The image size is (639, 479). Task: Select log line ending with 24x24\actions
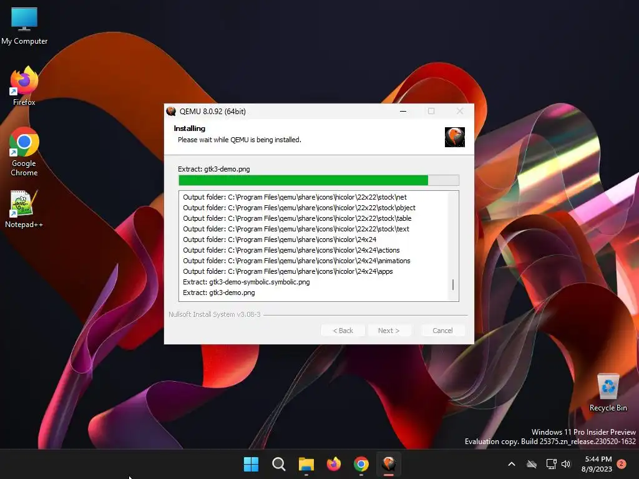click(x=291, y=250)
